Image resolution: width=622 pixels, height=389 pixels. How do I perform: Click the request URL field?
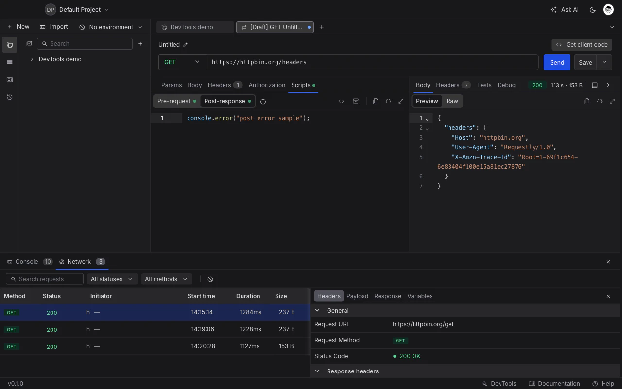click(372, 62)
